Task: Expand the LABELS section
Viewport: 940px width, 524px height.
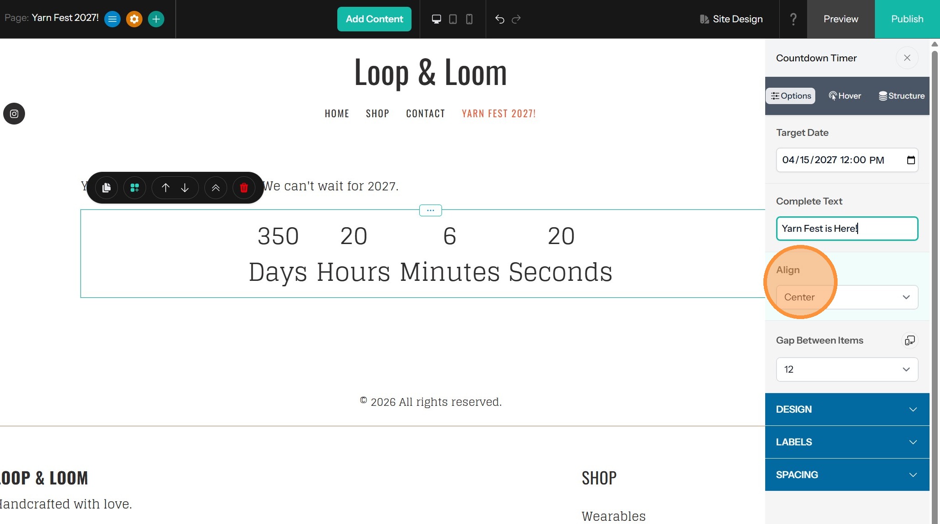Action: pyautogui.click(x=847, y=442)
